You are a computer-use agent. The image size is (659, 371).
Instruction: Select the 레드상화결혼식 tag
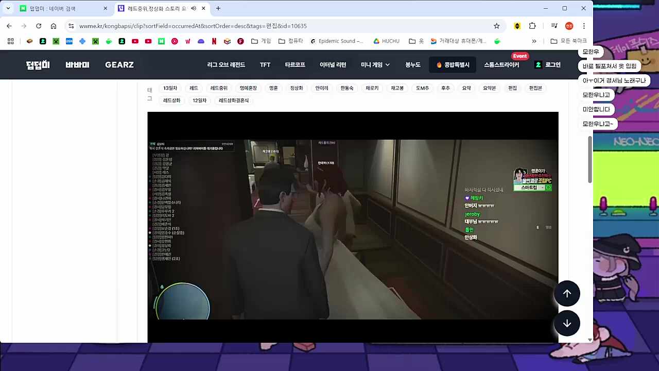pyautogui.click(x=234, y=100)
